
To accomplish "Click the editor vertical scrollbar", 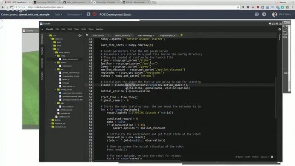I will coord(276,98).
